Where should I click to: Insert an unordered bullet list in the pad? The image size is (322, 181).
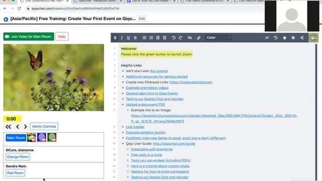coord(151,38)
